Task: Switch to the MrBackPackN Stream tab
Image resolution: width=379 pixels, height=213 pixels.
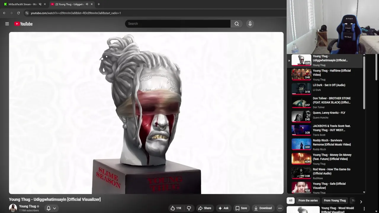Action: pos(23,4)
